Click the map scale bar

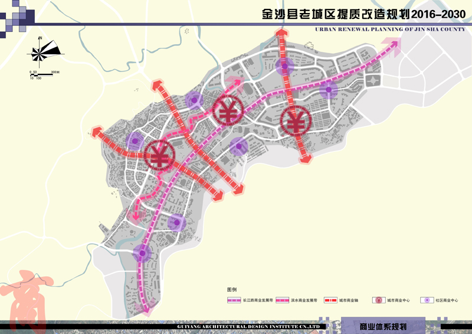tap(43, 74)
